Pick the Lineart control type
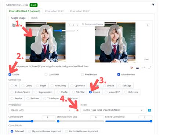The image size is (174, 135). point(109,86)
